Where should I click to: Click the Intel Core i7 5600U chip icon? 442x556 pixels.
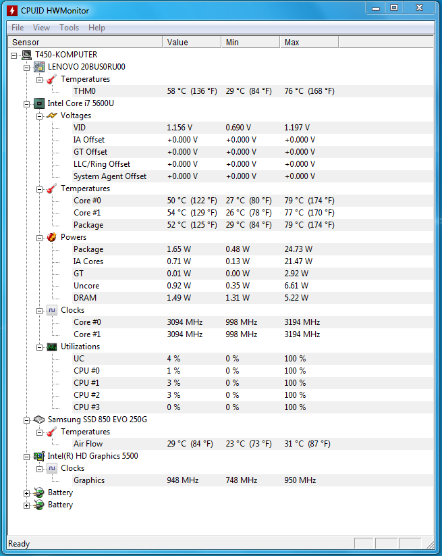pyautogui.click(x=39, y=103)
